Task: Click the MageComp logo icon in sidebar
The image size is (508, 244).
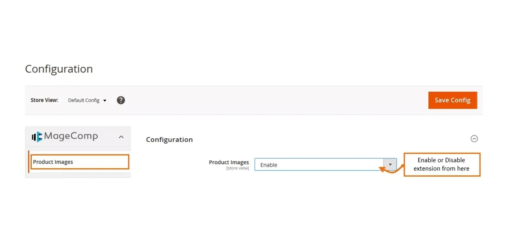Action: [x=37, y=137]
